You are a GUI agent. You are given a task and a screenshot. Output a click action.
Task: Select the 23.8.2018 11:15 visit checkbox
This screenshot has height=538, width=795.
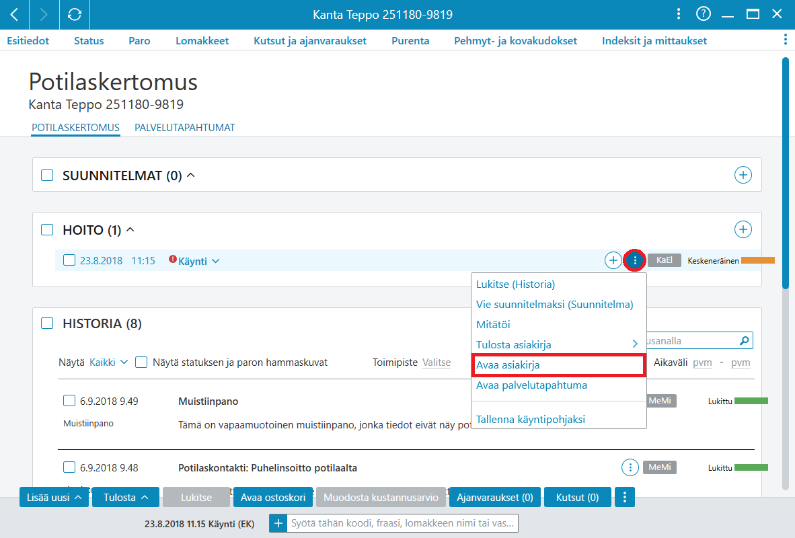tap(69, 260)
